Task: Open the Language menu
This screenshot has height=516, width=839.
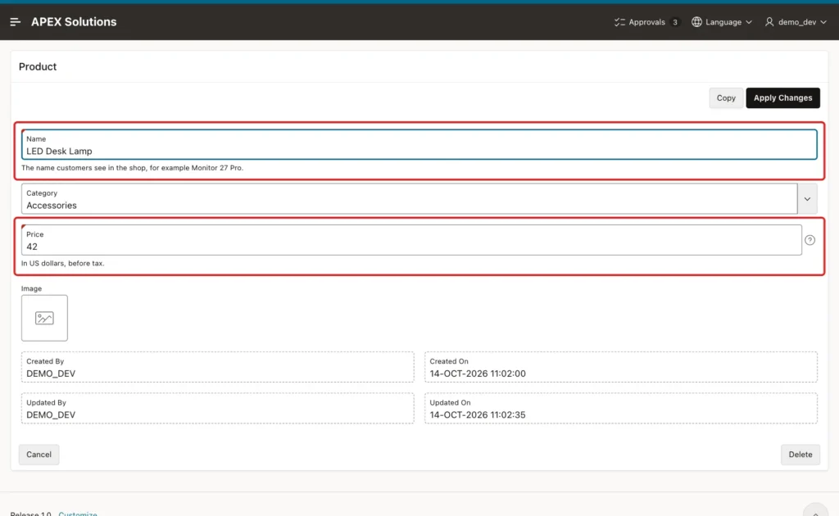Action: tap(722, 22)
